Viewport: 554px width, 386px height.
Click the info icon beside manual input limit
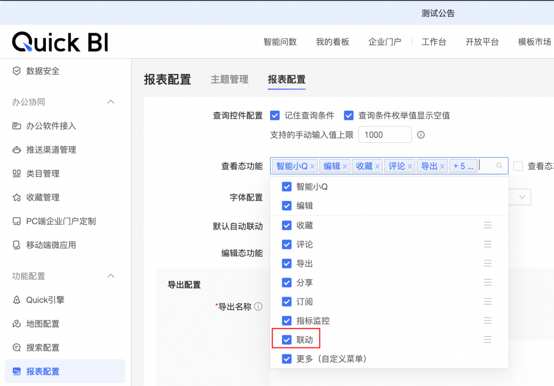[421, 135]
